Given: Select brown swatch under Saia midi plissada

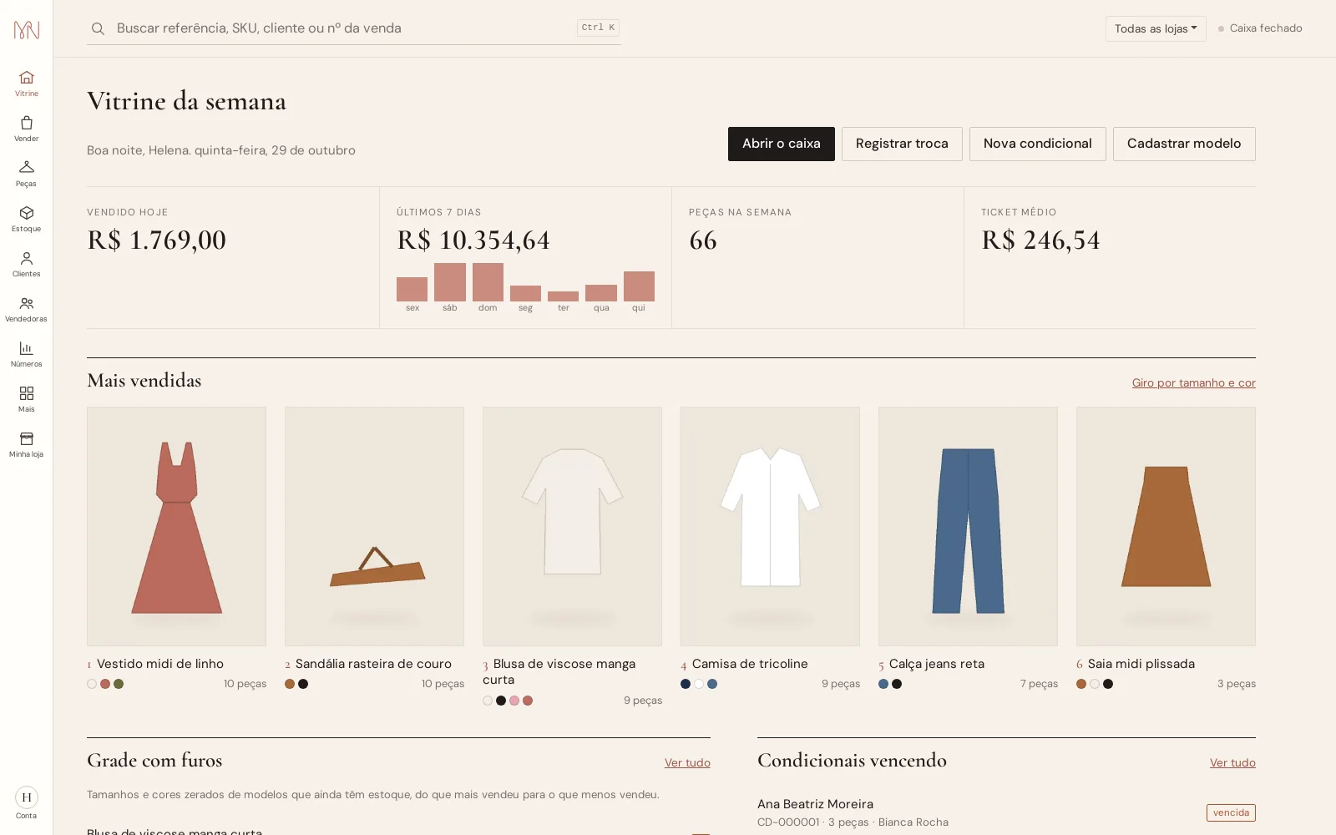Looking at the screenshot, I should pos(1081,684).
